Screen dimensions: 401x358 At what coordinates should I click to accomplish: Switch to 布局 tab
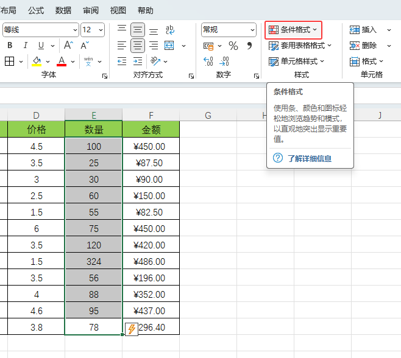(8, 10)
